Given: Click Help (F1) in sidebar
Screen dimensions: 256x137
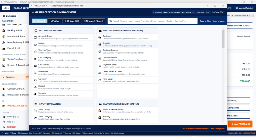Looking at the screenshot, I should (11, 122).
